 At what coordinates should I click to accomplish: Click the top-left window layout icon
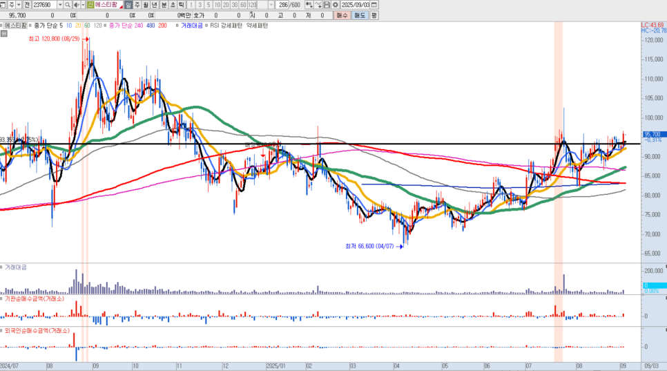click(x=3, y=5)
